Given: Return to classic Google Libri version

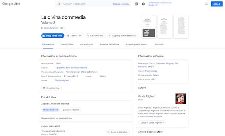Looking at the screenshot, I should tap(160, 4).
